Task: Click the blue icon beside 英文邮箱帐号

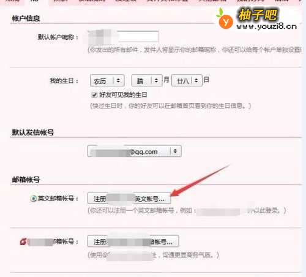Action: tap(34, 199)
